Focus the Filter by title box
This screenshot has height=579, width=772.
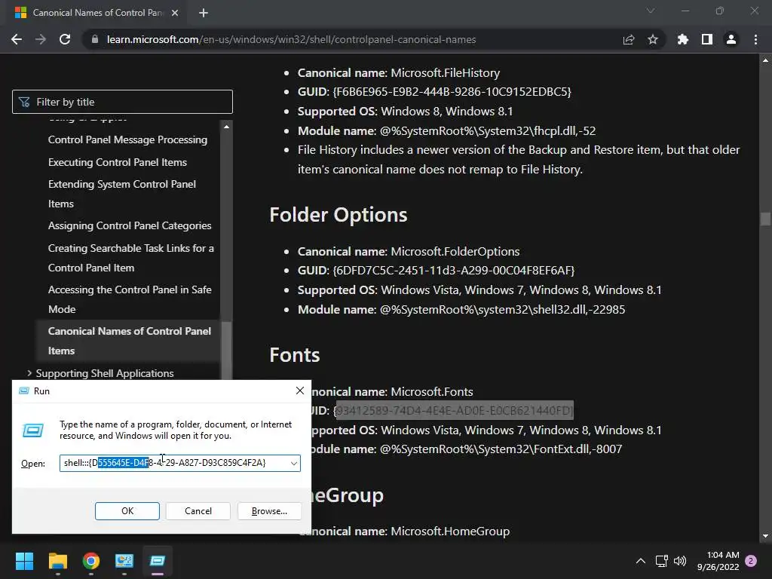(122, 102)
